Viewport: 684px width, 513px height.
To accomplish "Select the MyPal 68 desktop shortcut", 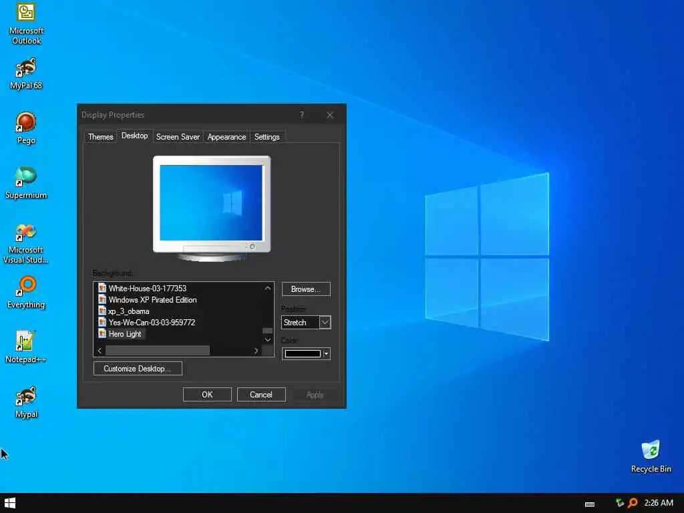I will [26, 73].
